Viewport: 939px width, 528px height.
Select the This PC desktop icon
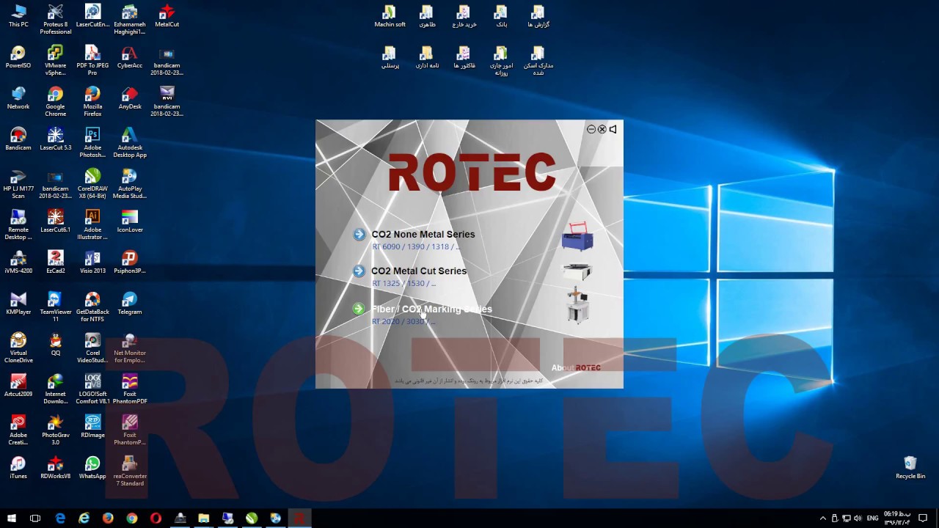[18, 16]
